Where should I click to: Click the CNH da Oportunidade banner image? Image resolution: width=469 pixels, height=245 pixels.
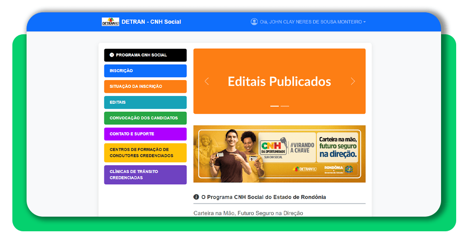click(279, 154)
